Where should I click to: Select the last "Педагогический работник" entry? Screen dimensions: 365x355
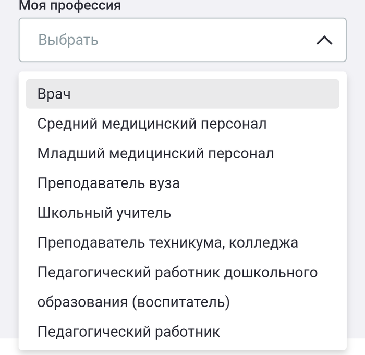pyautogui.click(x=129, y=332)
